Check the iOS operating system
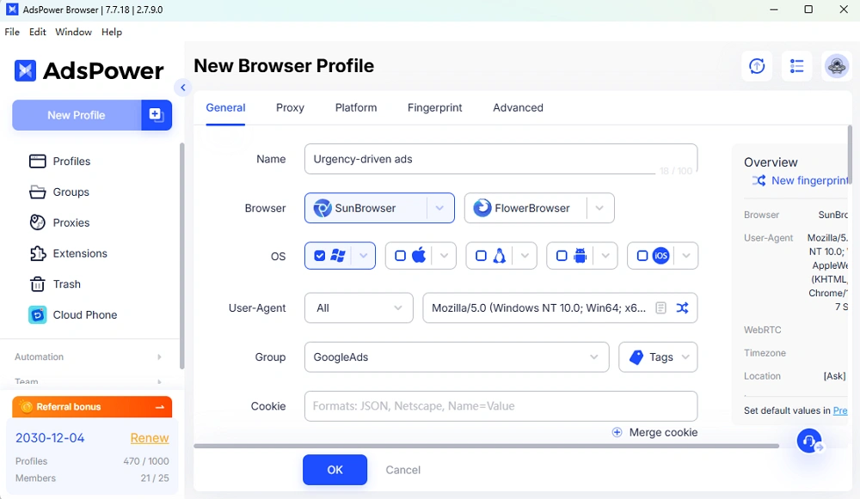Viewport: 860px width, 499px height. tap(641, 255)
